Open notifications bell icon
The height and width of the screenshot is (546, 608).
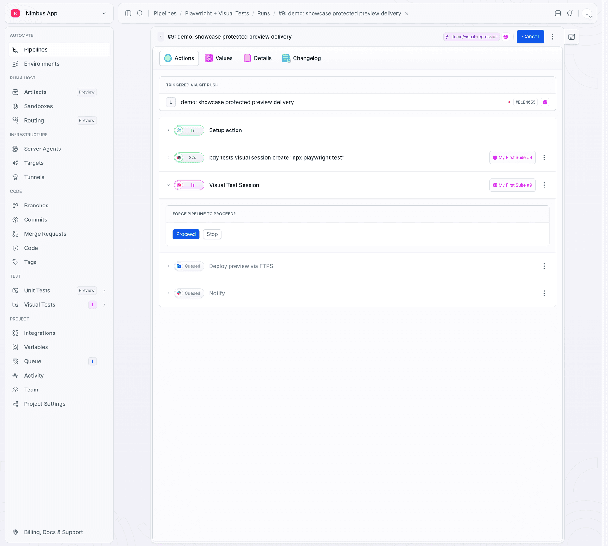coord(570,13)
